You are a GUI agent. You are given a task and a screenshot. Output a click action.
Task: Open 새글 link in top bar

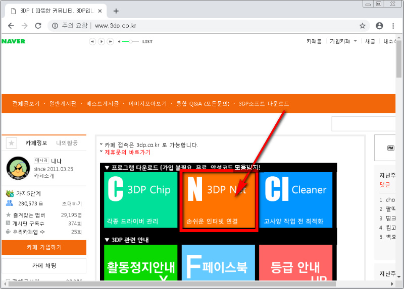point(370,41)
